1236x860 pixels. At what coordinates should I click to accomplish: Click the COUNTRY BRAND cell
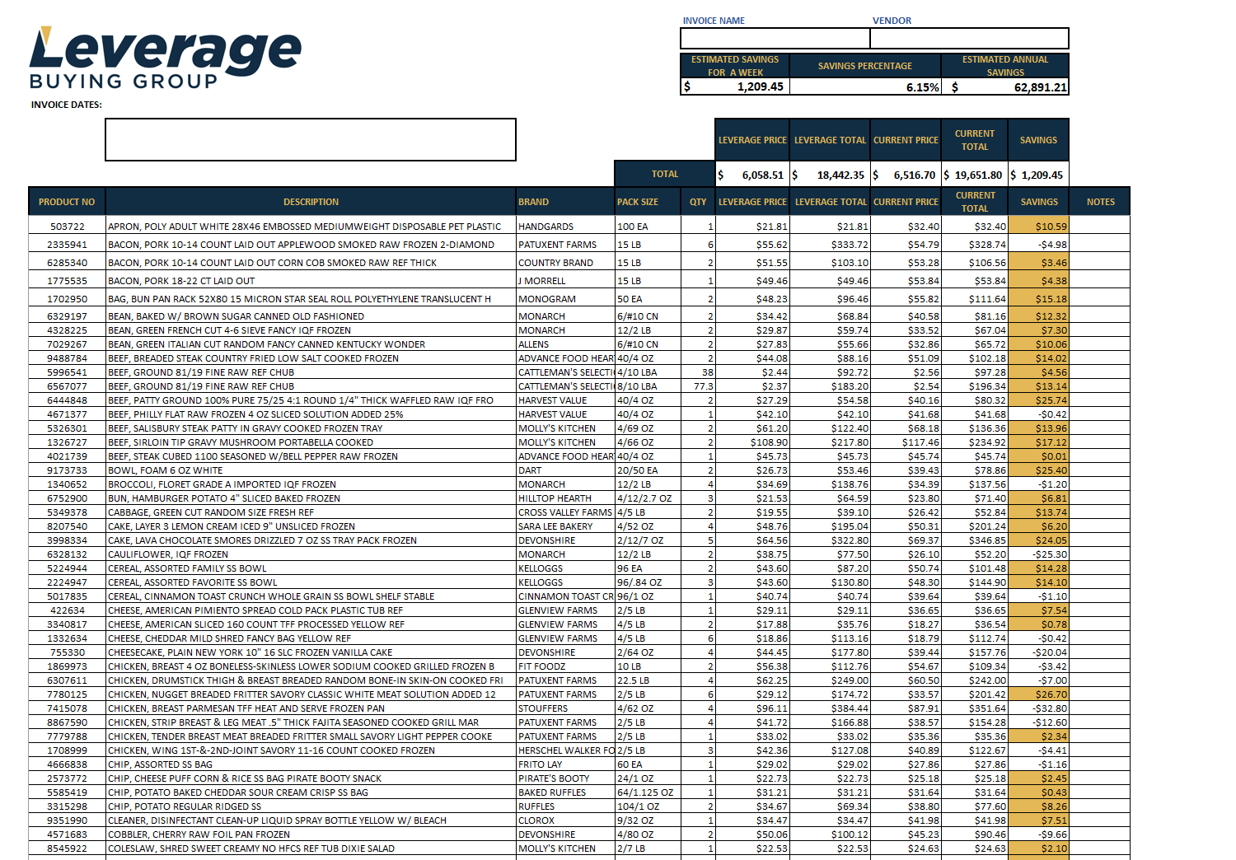(x=565, y=263)
